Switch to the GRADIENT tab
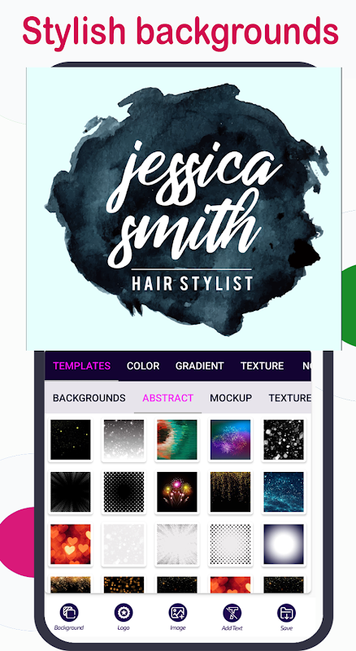 coord(200,365)
